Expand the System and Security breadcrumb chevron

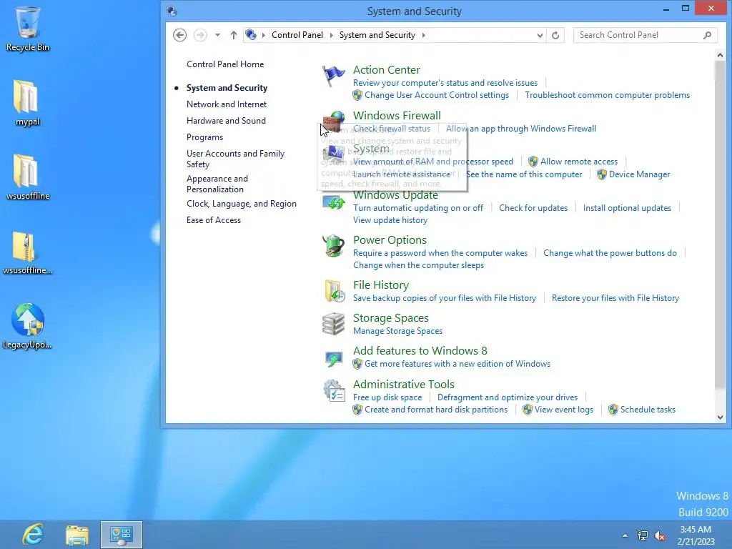click(423, 35)
